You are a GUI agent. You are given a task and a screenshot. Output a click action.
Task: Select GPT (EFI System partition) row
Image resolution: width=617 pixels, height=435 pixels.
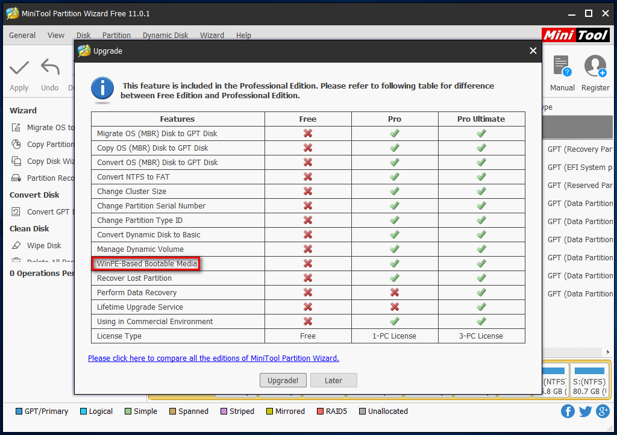[578, 167]
